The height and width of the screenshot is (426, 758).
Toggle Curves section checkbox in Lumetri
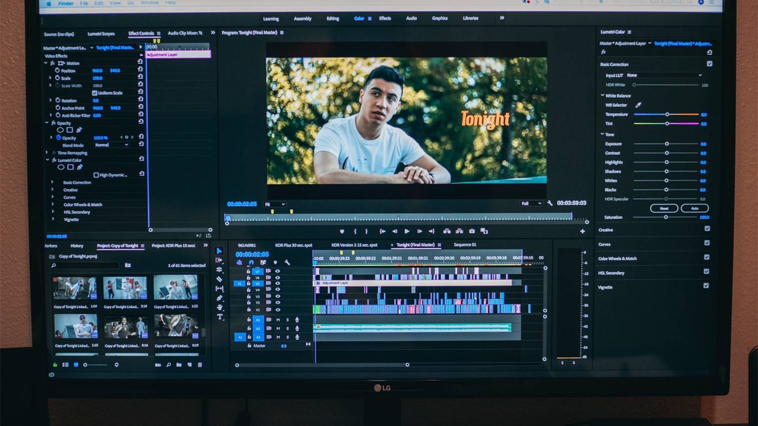(x=707, y=243)
